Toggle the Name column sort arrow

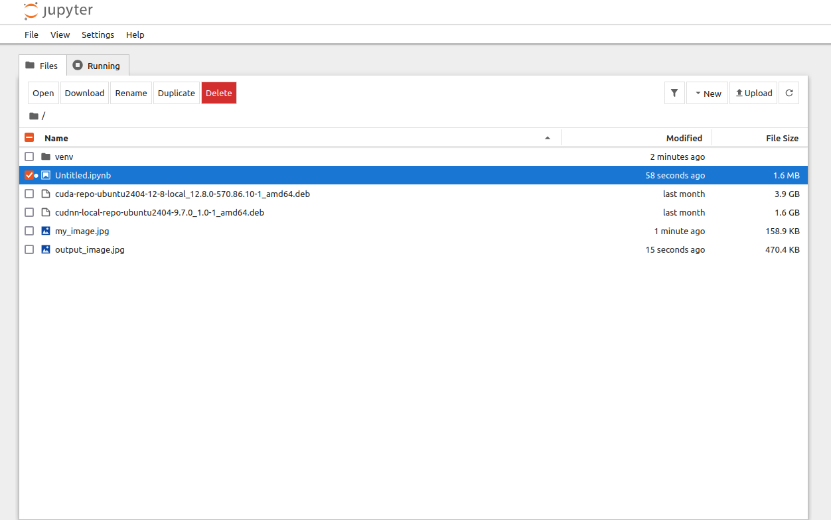pyautogui.click(x=548, y=138)
